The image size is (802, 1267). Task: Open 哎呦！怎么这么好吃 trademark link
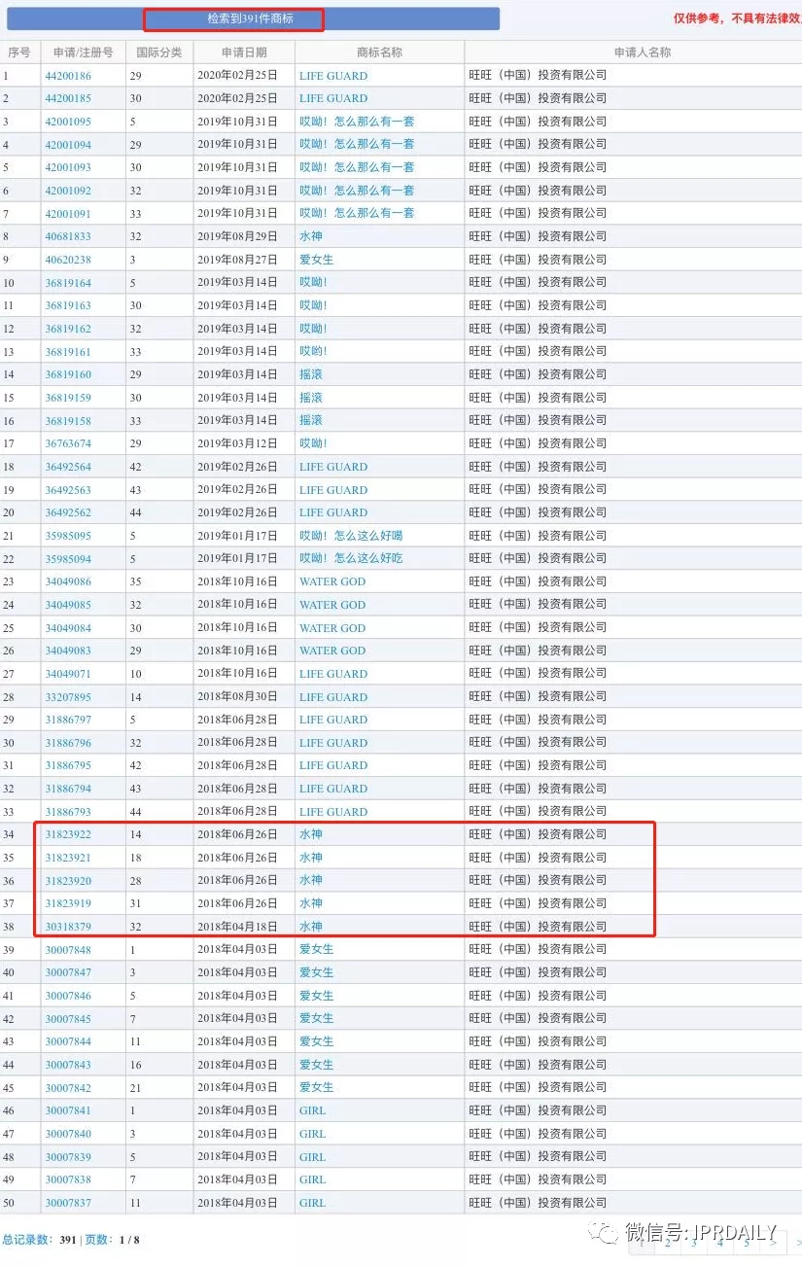351,559
